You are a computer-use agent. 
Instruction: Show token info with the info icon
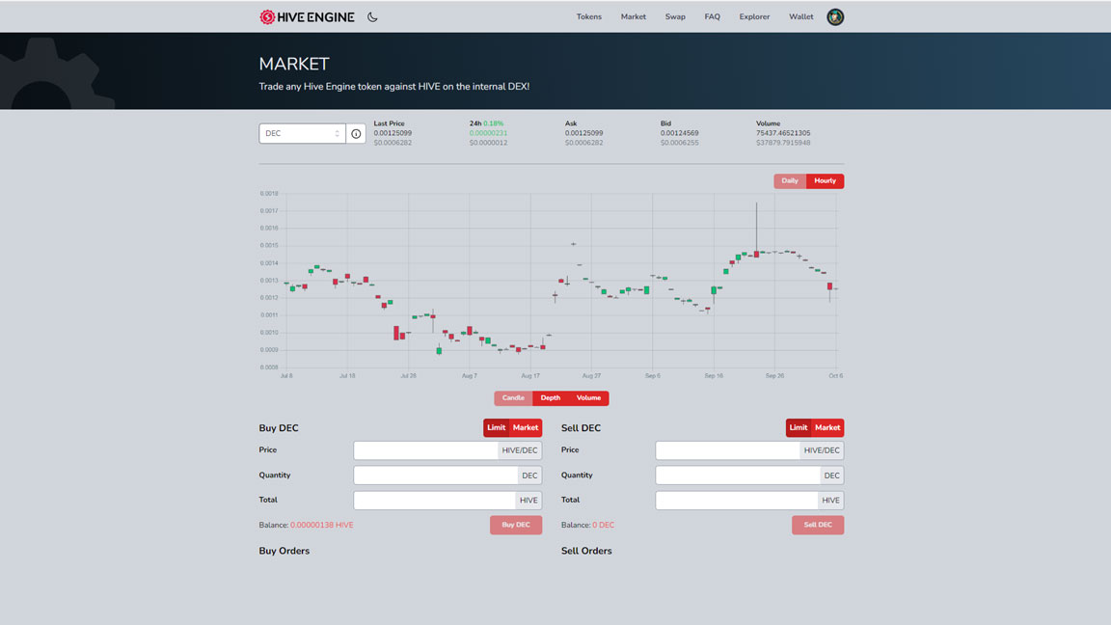point(356,134)
